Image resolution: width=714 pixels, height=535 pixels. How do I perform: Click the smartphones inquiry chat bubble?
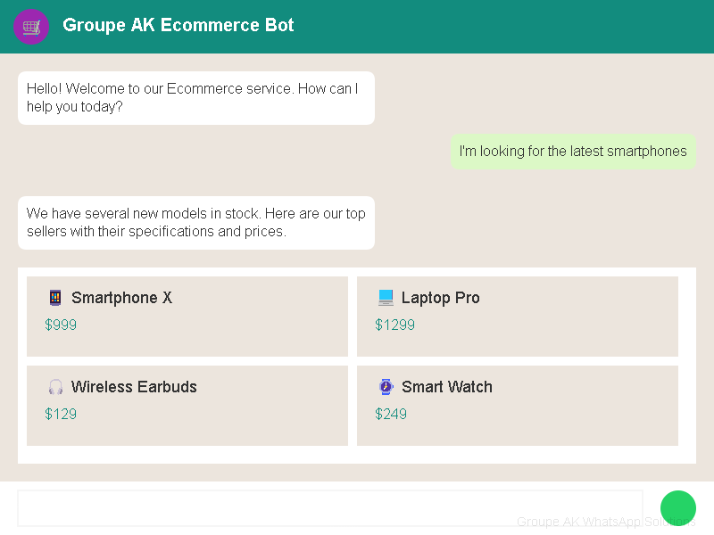click(573, 152)
